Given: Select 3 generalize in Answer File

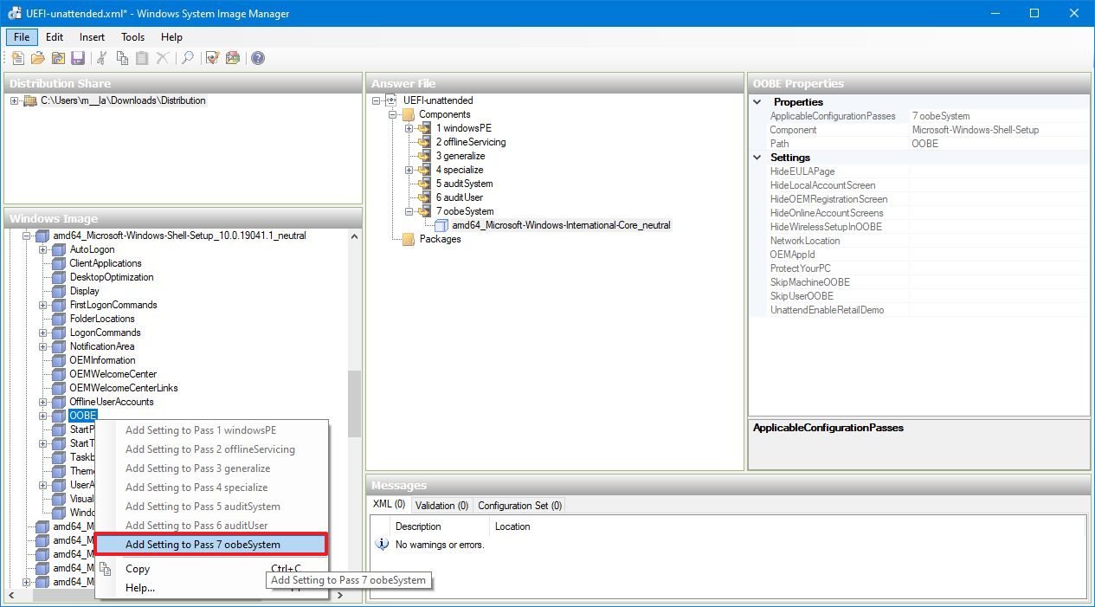Looking at the screenshot, I should [461, 156].
